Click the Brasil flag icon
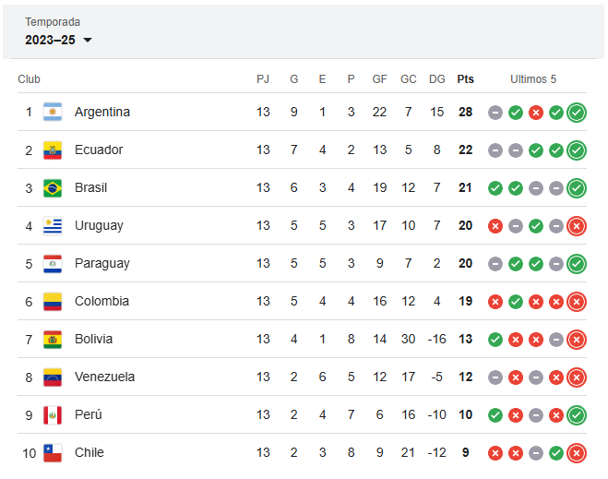608x479 pixels. (53, 188)
